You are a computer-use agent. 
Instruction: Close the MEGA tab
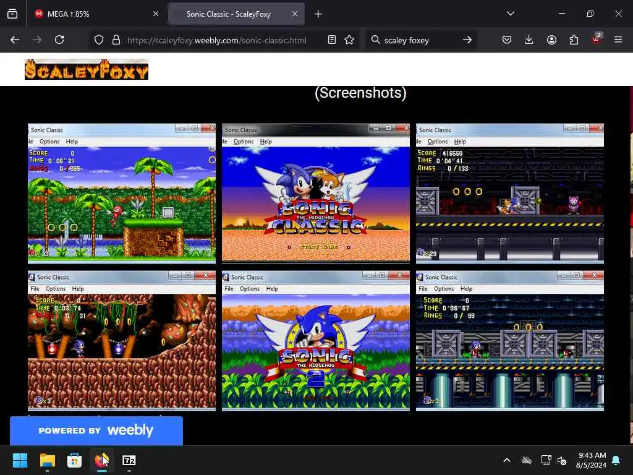click(x=156, y=14)
